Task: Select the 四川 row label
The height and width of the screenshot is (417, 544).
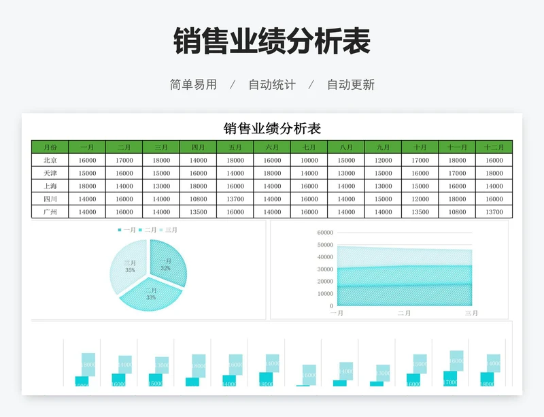Action: 50,199
